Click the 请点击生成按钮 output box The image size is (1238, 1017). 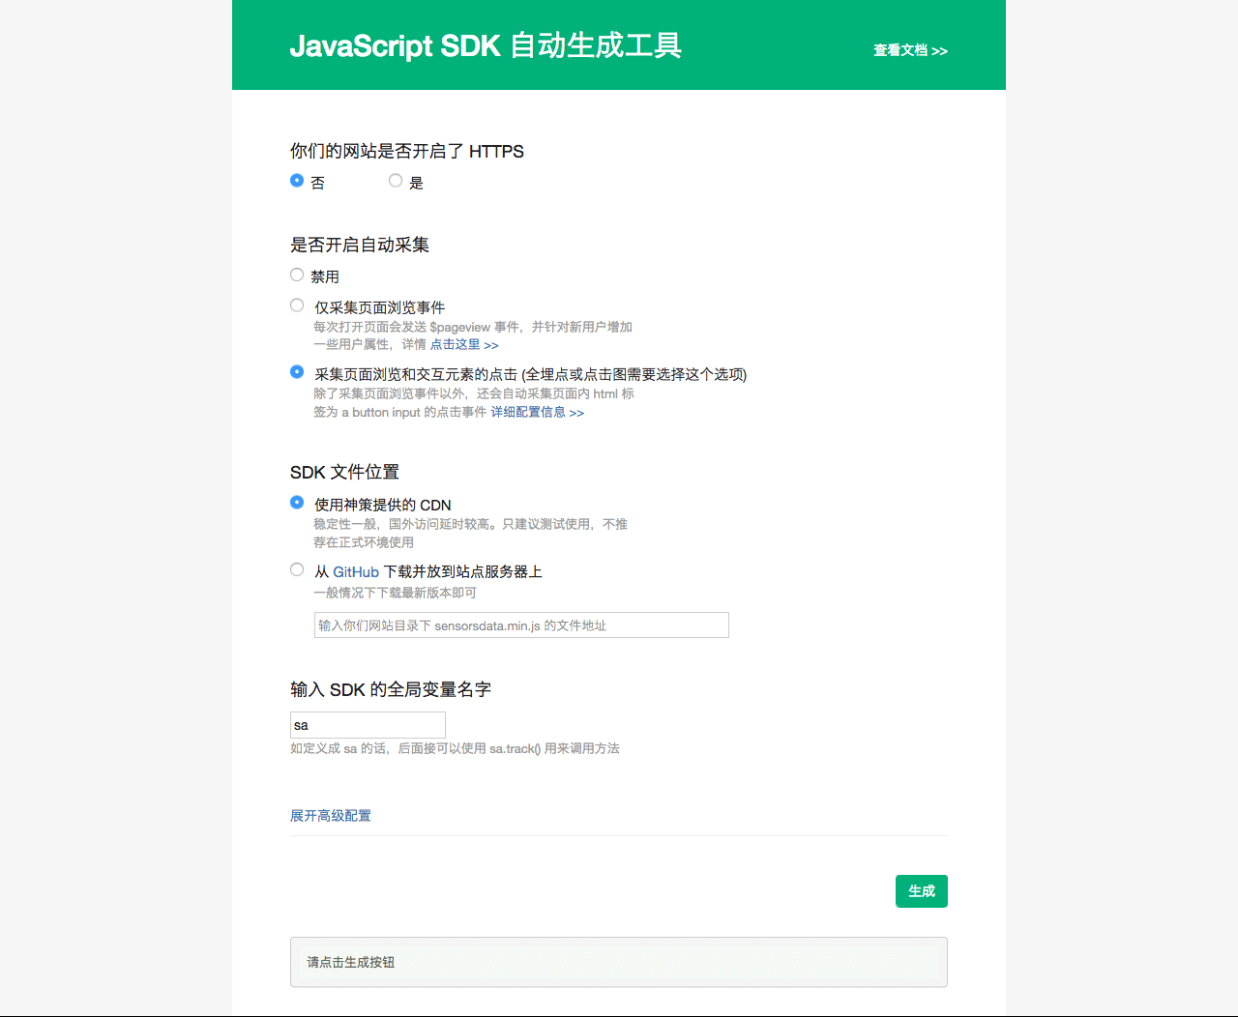coord(619,962)
